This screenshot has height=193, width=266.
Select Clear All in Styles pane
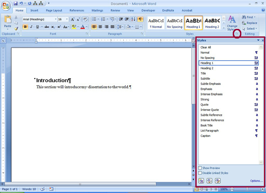[x=229, y=47]
